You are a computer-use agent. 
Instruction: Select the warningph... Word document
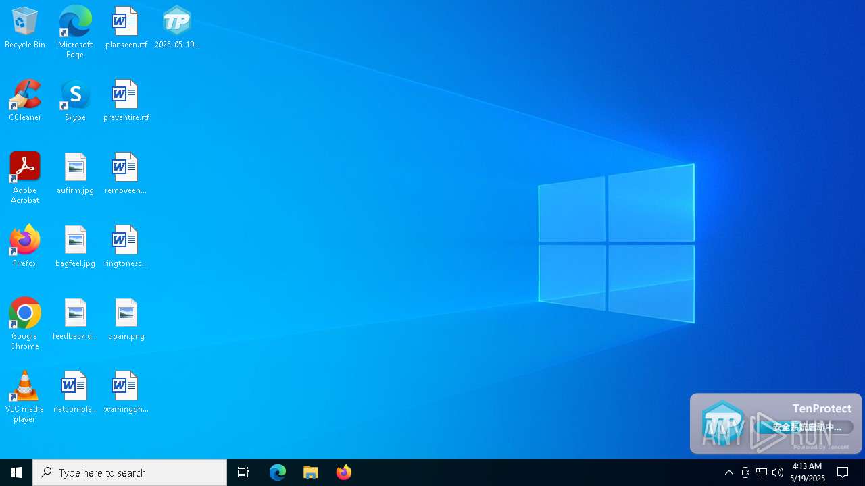(x=126, y=392)
